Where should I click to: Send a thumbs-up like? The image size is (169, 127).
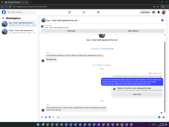pyautogui.click(x=164, y=117)
